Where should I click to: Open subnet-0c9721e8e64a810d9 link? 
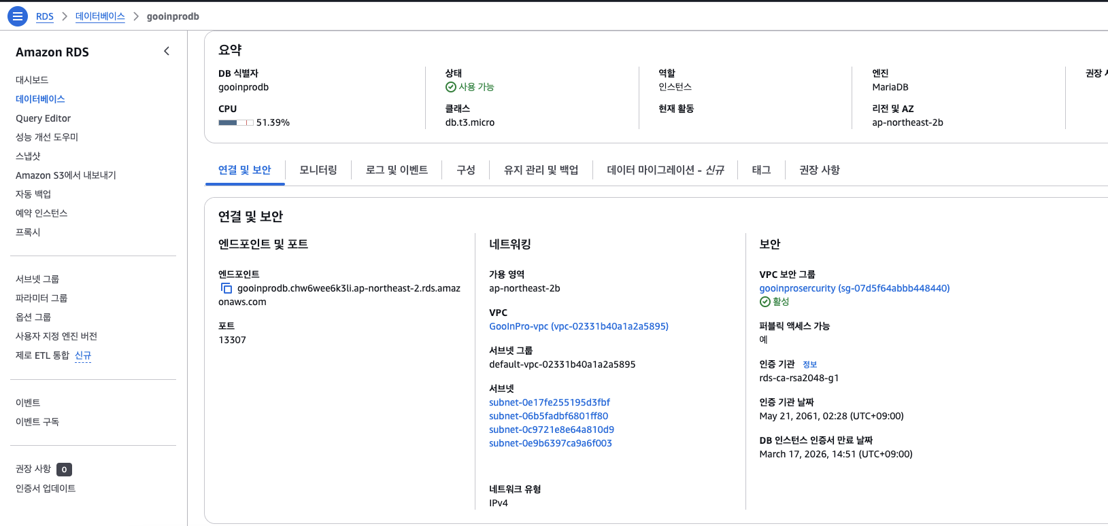[552, 429]
